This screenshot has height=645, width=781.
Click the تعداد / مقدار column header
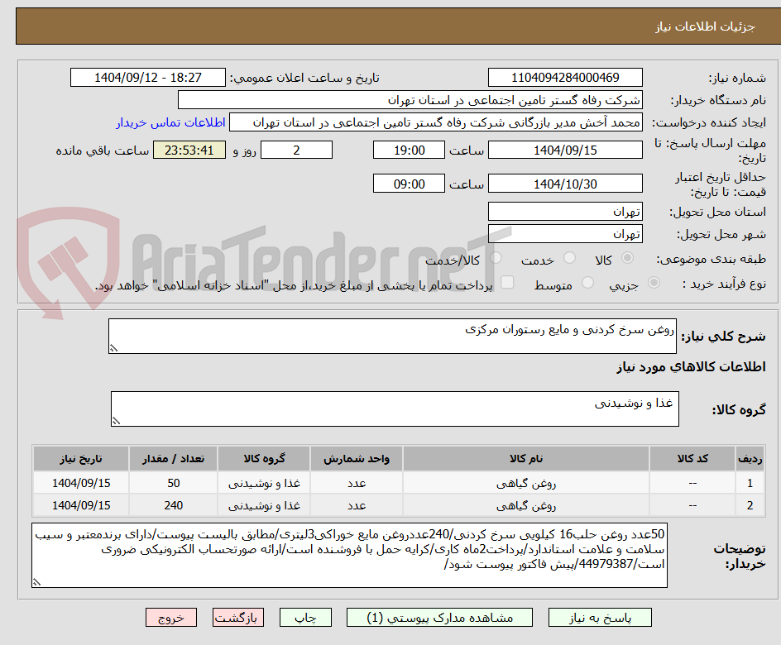pos(174,459)
